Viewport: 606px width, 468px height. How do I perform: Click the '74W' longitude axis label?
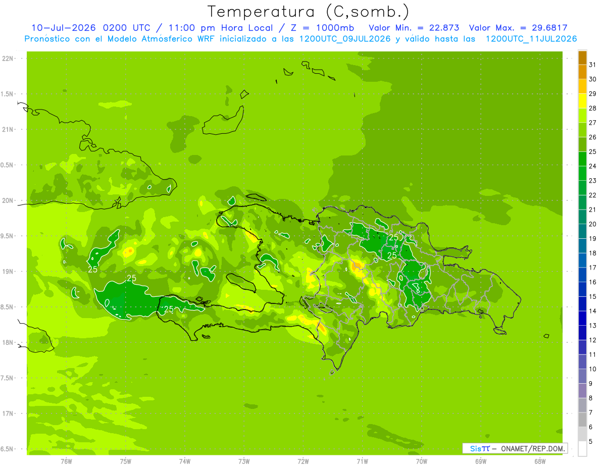tap(185, 461)
